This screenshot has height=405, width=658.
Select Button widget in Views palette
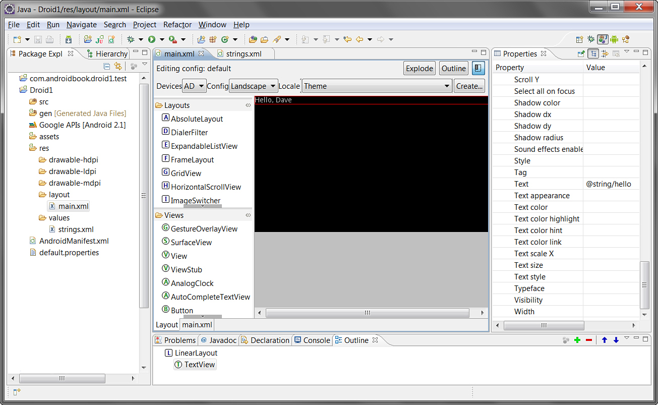[177, 310]
